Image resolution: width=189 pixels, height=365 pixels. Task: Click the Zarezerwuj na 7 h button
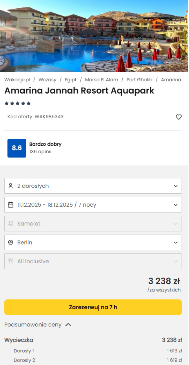click(x=93, y=307)
